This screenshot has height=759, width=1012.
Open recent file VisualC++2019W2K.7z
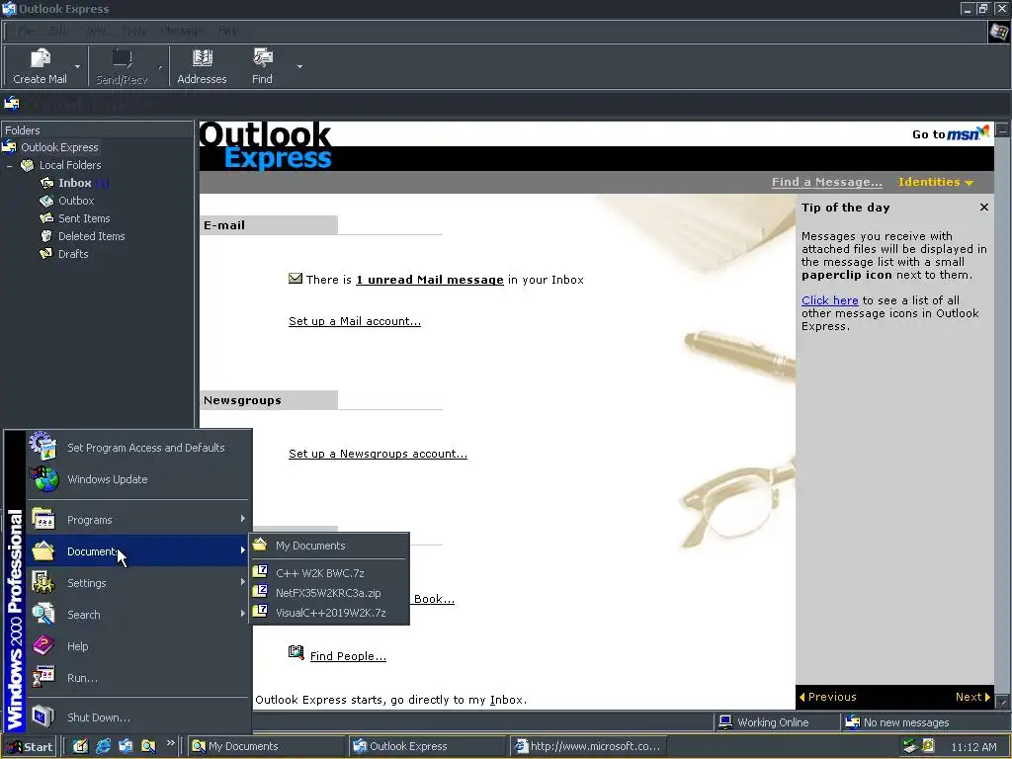coord(329,613)
